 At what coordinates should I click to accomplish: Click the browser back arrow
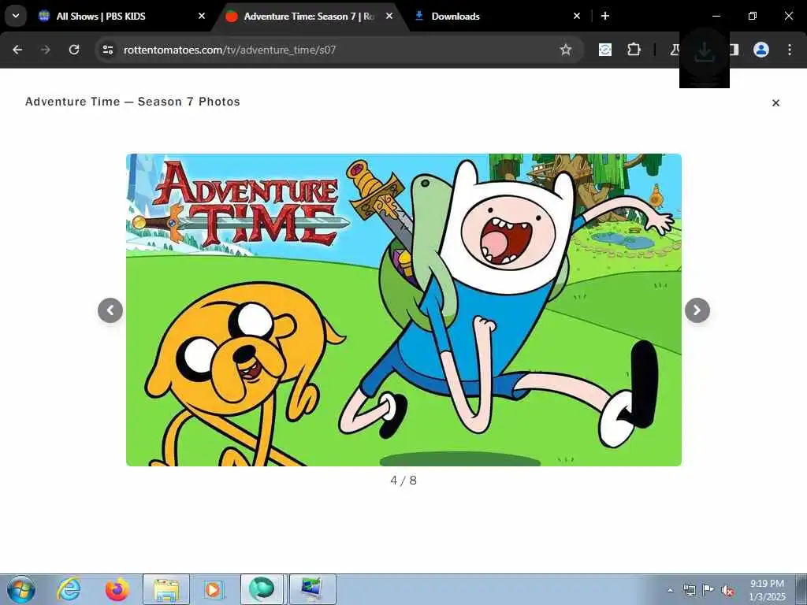coord(17,50)
